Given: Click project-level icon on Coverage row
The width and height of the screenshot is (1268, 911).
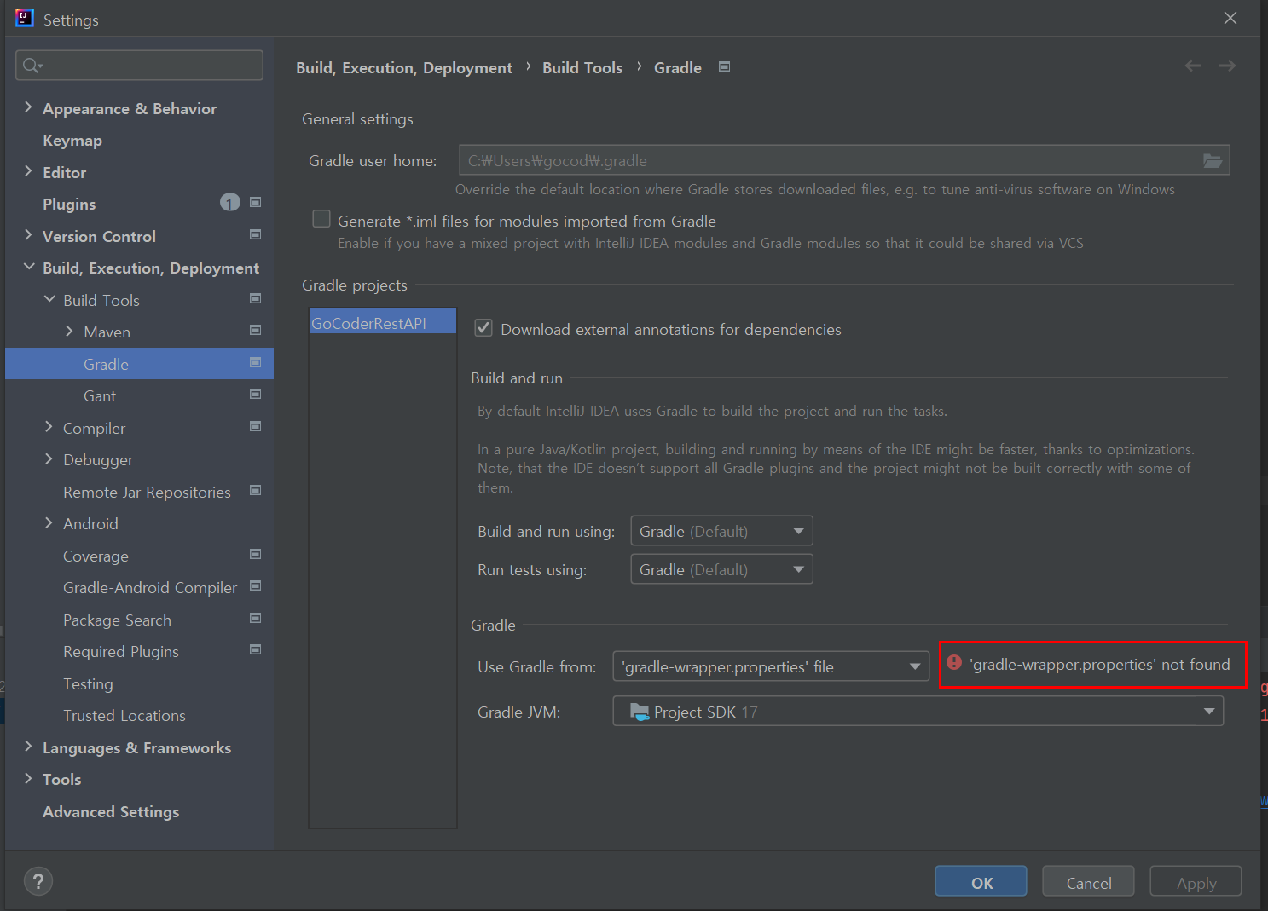Looking at the screenshot, I should tap(255, 554).
